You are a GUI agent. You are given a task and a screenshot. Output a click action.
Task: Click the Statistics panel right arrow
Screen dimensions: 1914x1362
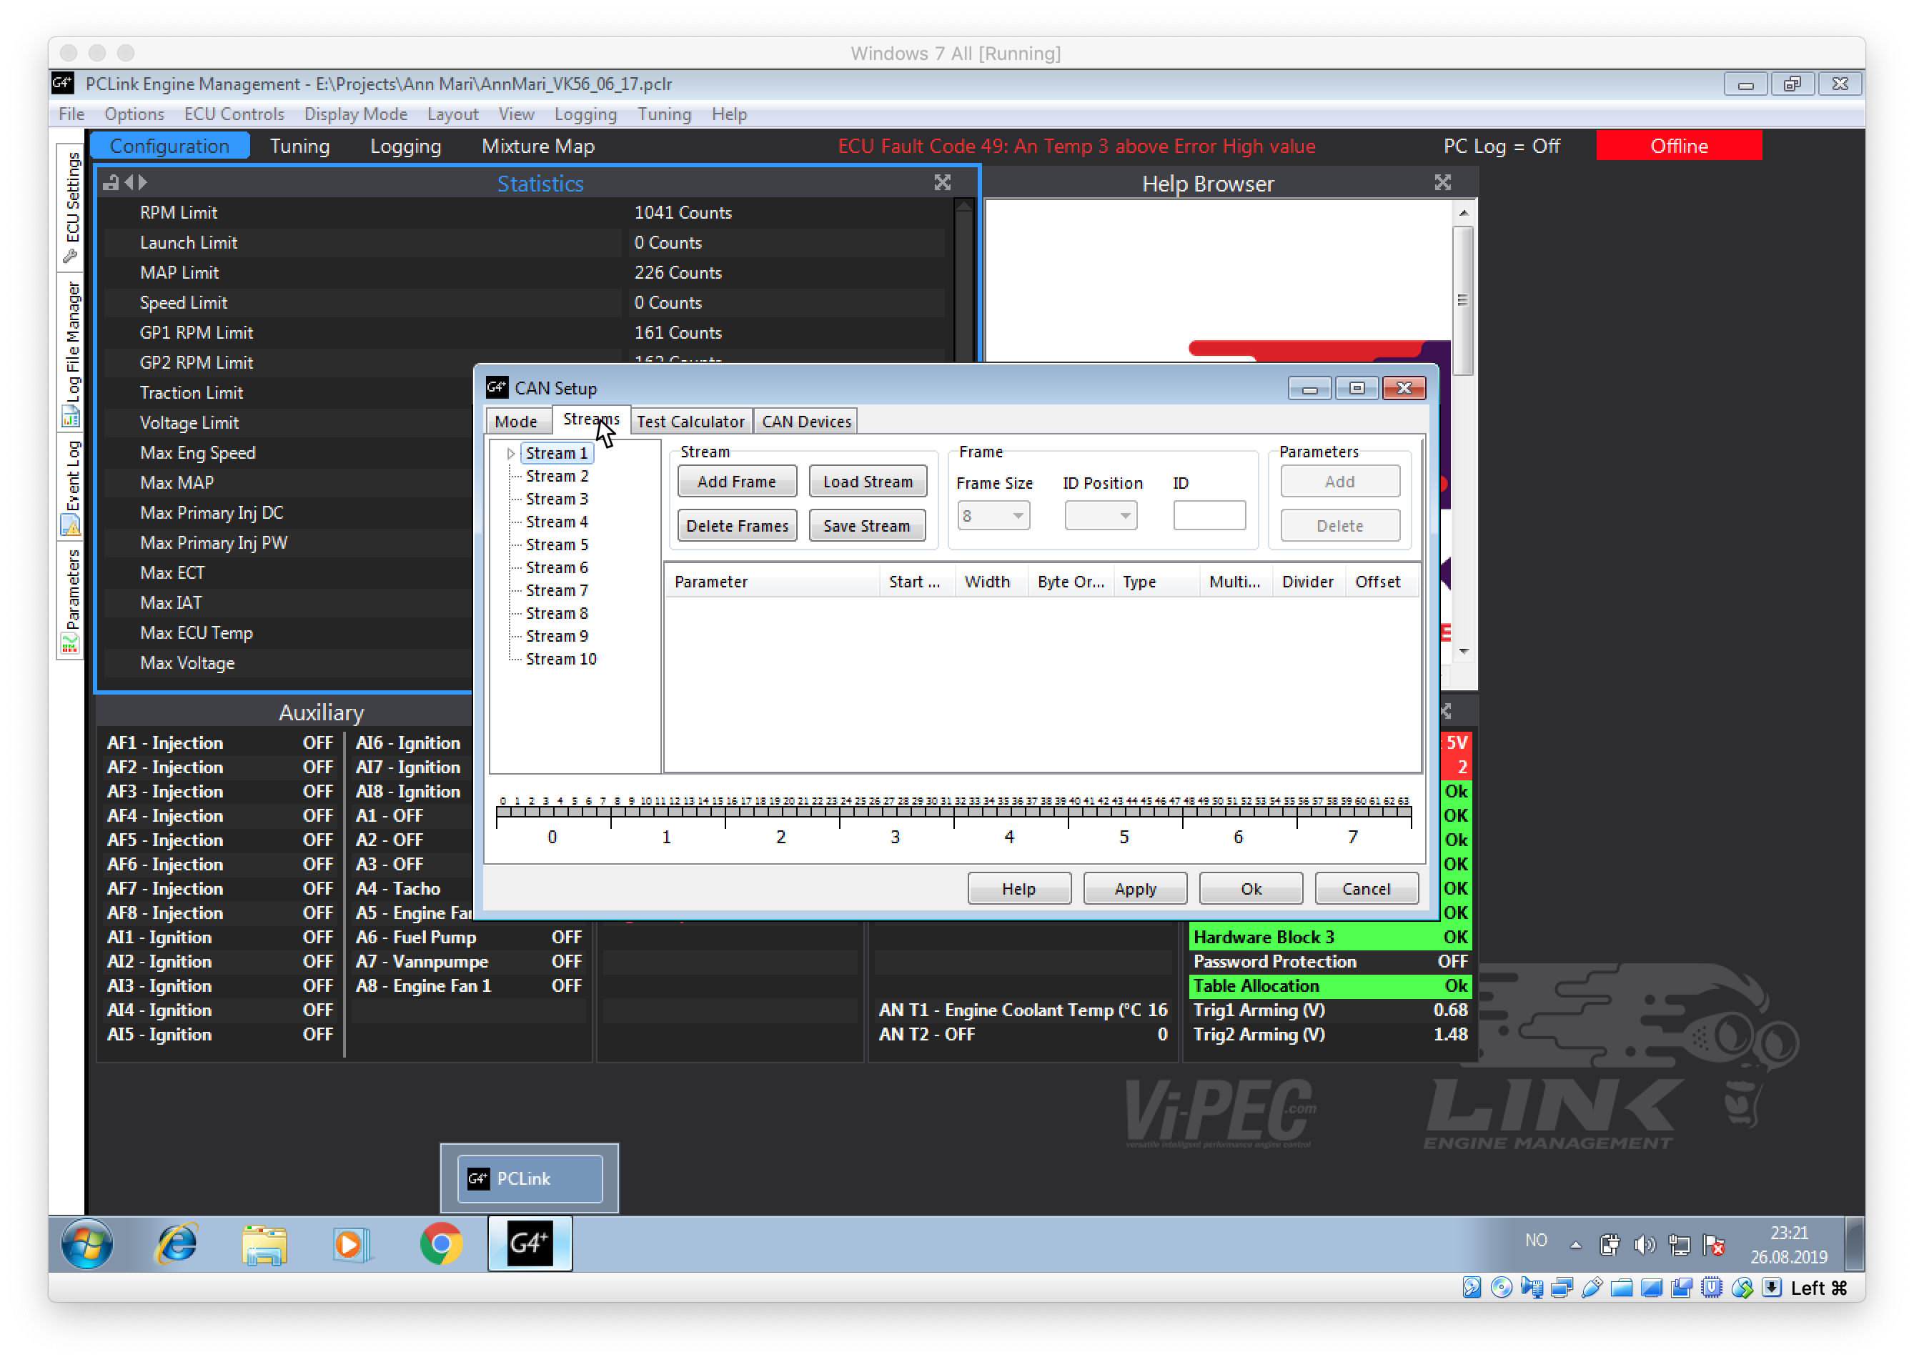pyautogui.click(x=144, y=182)
